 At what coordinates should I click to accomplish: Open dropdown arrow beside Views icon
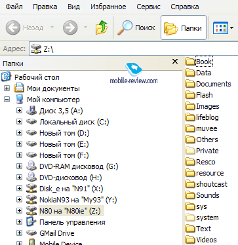(x=231, y=28)
